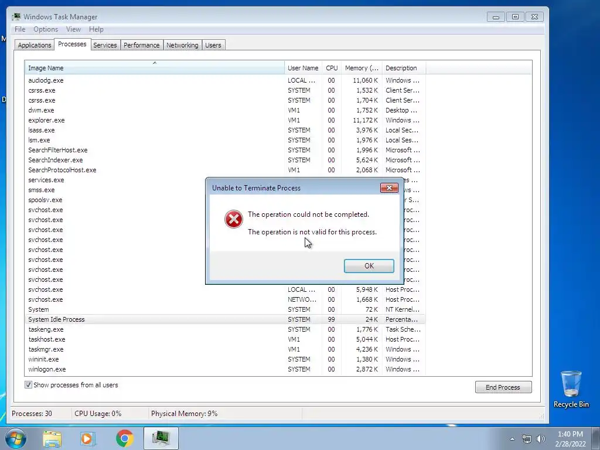Select the SearchProtocolHost.exe process
The height and width of the screenshot is (450, 600).
[225, 170]
